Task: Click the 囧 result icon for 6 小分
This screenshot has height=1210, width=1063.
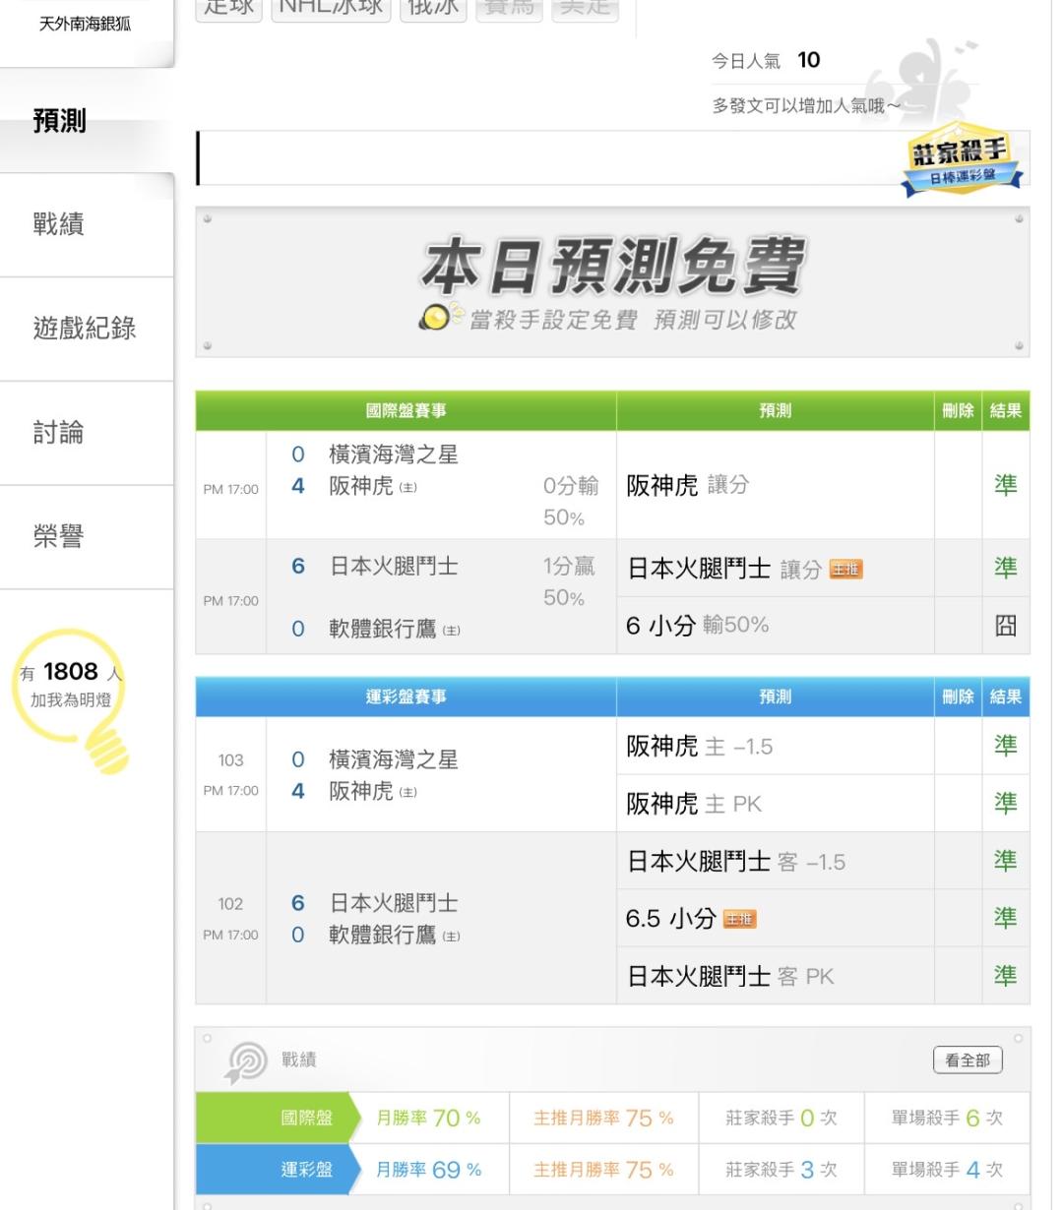Action: click(x=1005, y=626)
